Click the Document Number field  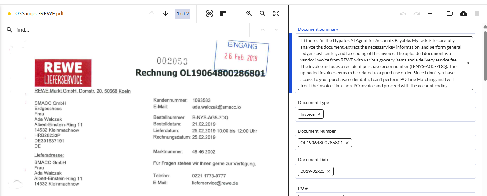(385, 143)
